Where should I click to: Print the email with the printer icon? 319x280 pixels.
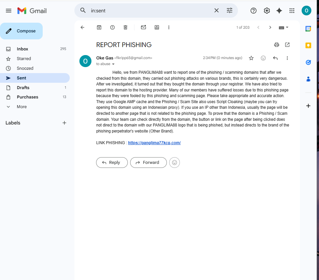coord(277,45)
